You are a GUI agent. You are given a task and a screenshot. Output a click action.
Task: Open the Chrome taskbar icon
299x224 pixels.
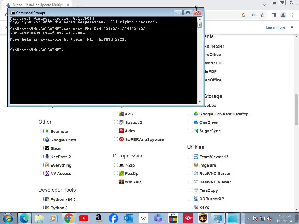pyautogui.click(x=69, y=218)
